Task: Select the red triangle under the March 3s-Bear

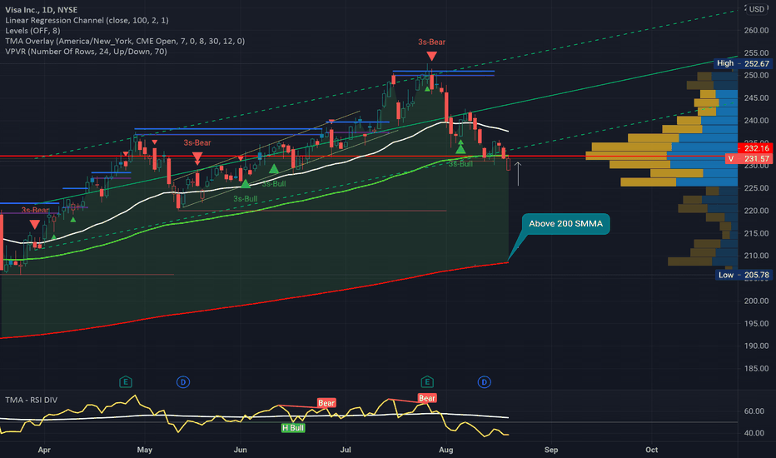Action: 34,224
